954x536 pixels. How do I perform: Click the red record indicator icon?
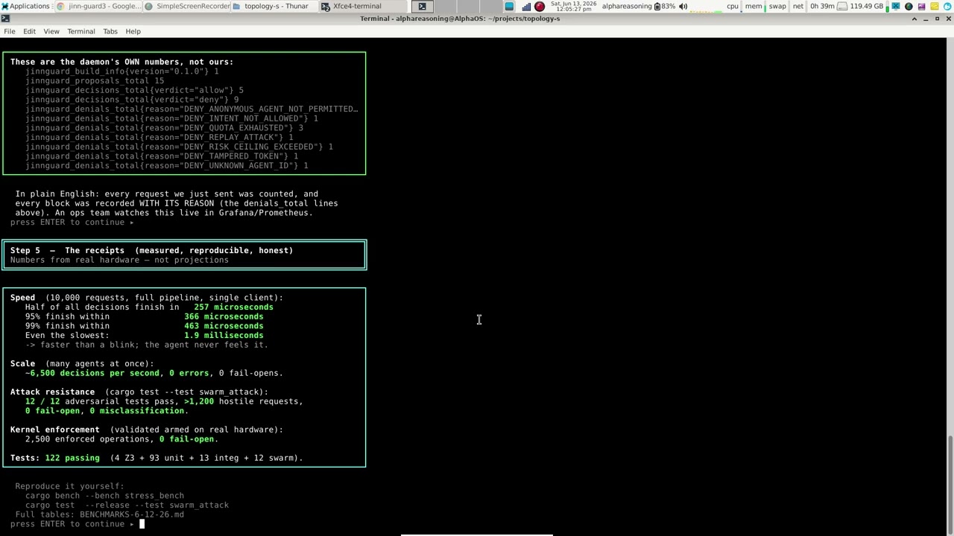pos(540,6)
